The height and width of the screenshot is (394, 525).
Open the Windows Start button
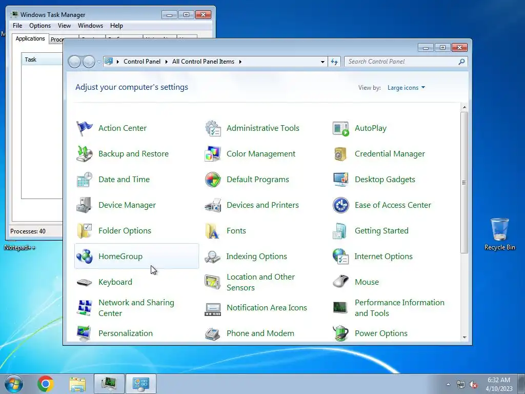pos(14,384)
